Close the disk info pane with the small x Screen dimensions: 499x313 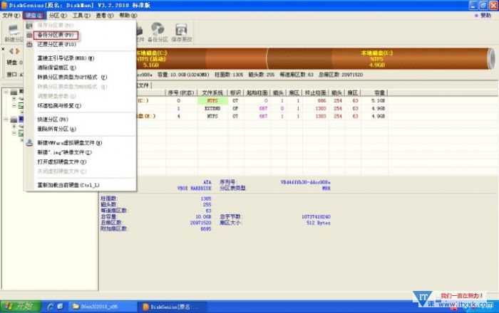pos(3,49)
